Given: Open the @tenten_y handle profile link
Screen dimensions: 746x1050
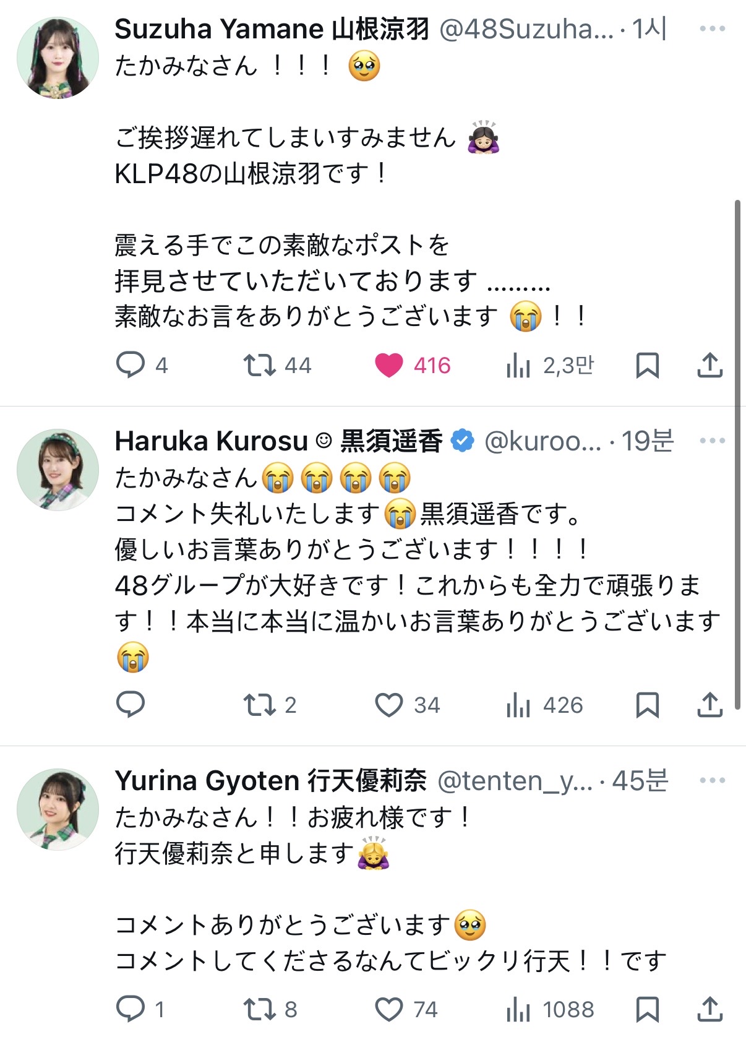Looking at the screenshot, I should tap(515, 781).
